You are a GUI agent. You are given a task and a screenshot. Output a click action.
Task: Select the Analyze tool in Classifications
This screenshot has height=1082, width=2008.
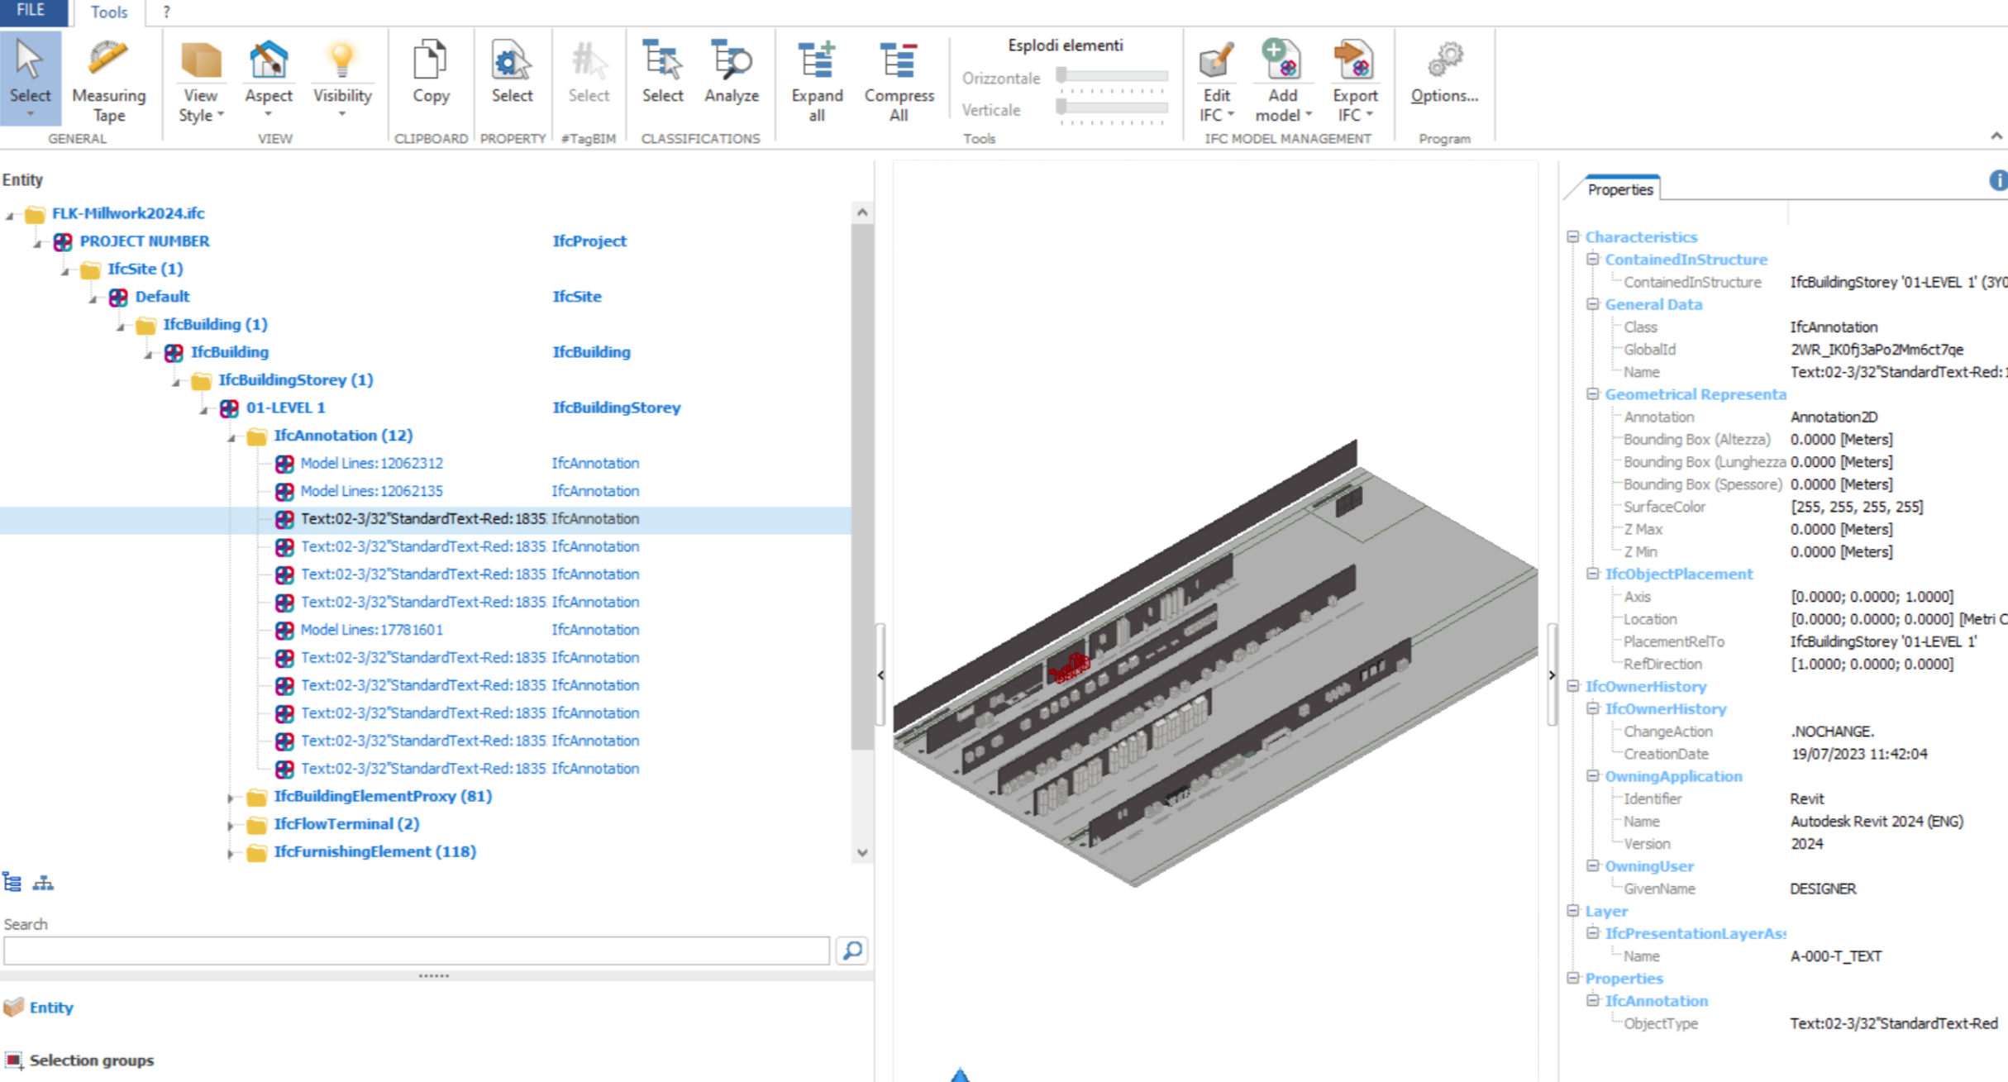tap(731, 79)
